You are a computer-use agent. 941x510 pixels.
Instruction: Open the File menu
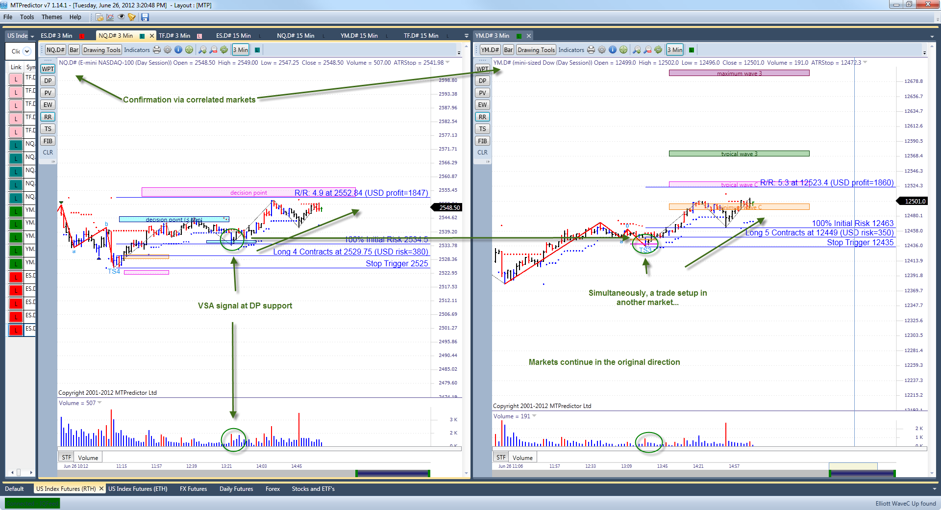[x=8, y=17]
